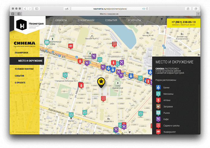Click the Магазины legend label
This screenshot has height=148, width=210.
click(168, 94)
